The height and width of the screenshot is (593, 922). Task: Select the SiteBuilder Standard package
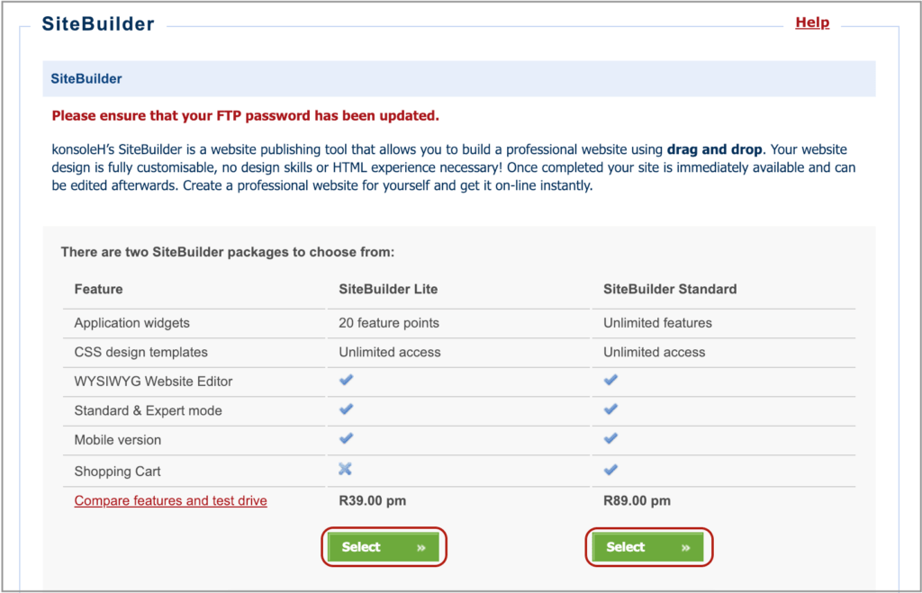point(647,546)
